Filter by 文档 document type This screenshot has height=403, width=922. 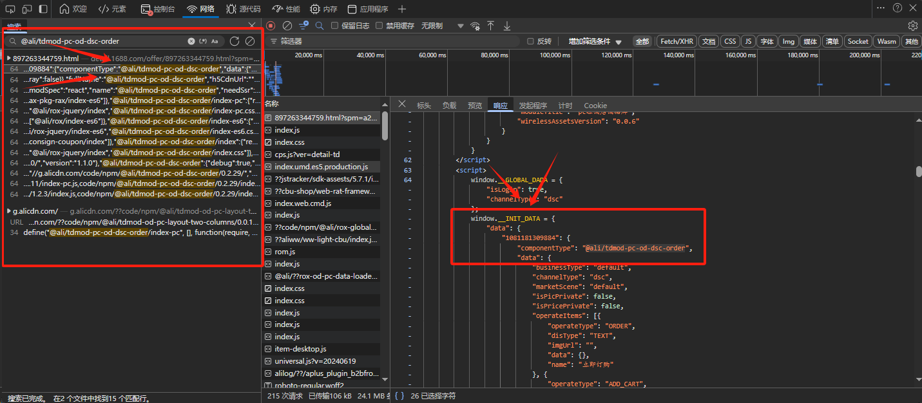point(709,41)
